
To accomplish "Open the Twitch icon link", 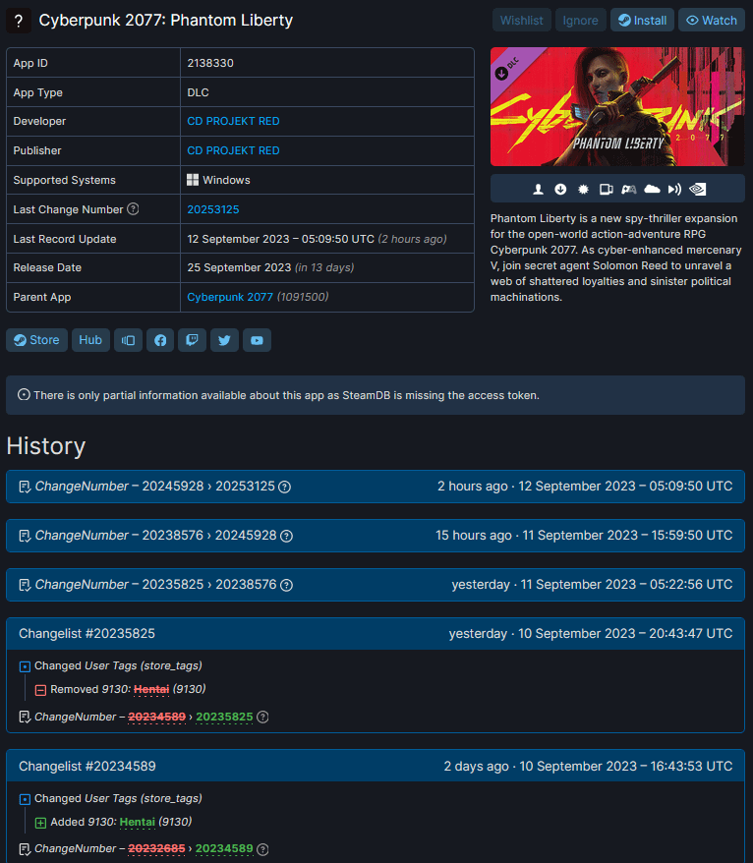I will [x=192, y=340].
